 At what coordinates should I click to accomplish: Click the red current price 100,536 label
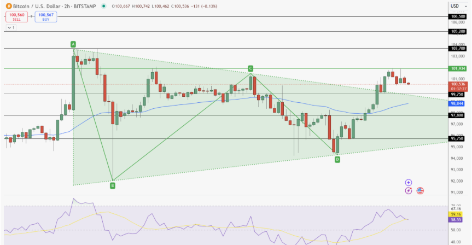[x=457, y=86]
